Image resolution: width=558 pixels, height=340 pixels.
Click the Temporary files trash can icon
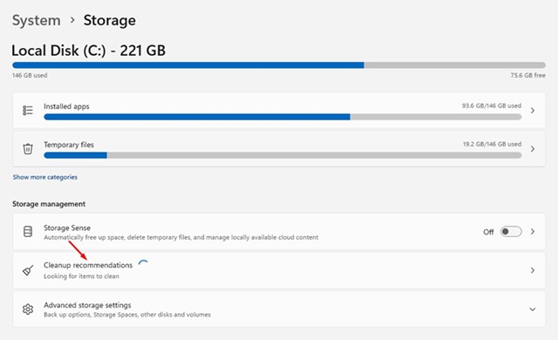(28, 149)
